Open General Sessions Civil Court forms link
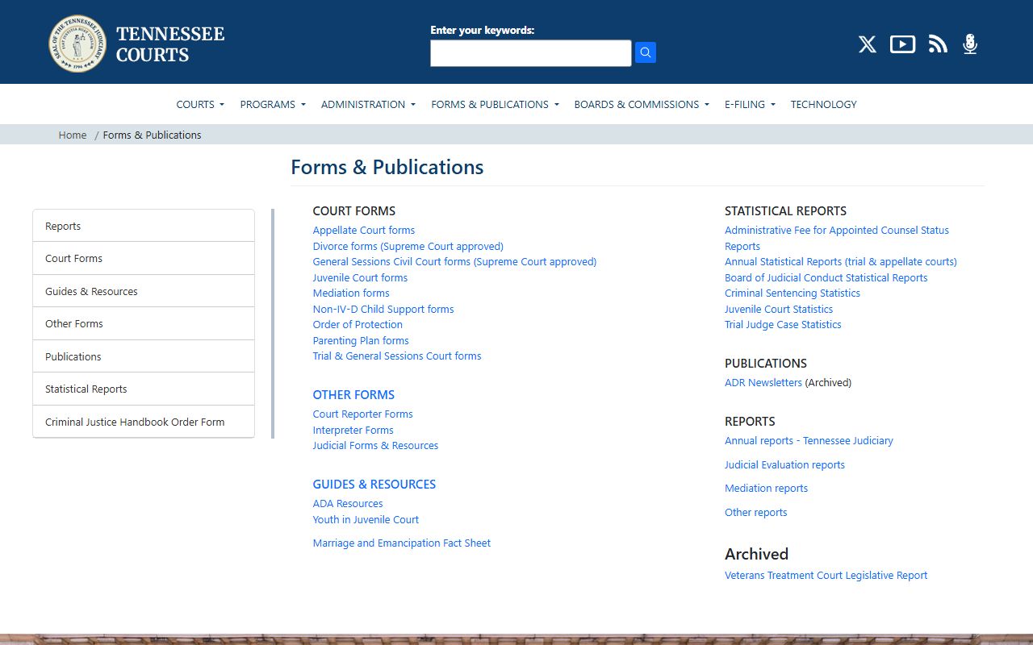This screenshot has height=645, width=1033. point(454,261)
